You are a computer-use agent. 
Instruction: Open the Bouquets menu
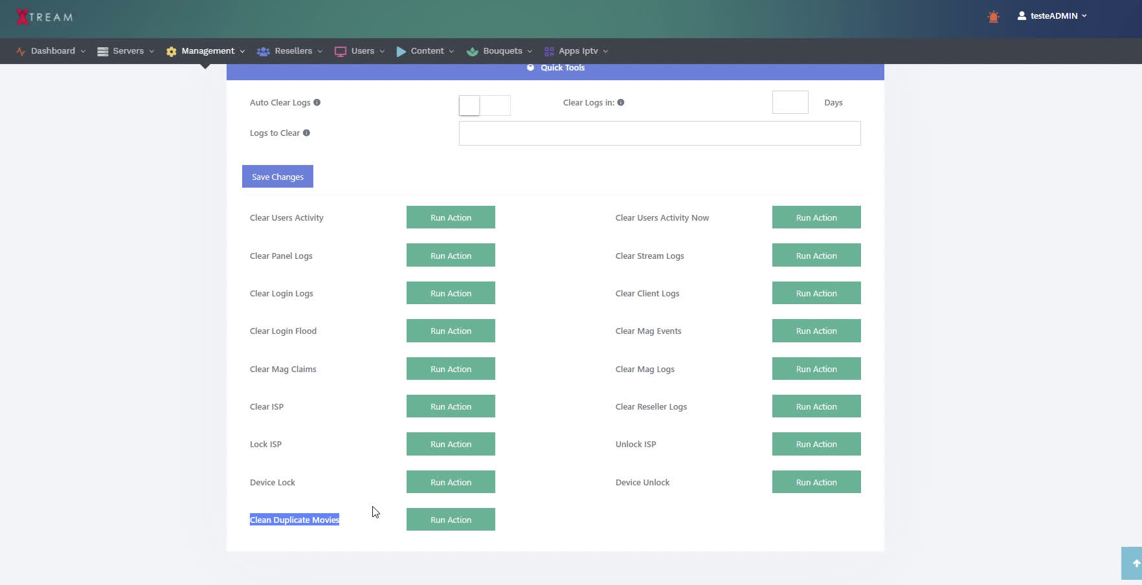coord(499,51)
